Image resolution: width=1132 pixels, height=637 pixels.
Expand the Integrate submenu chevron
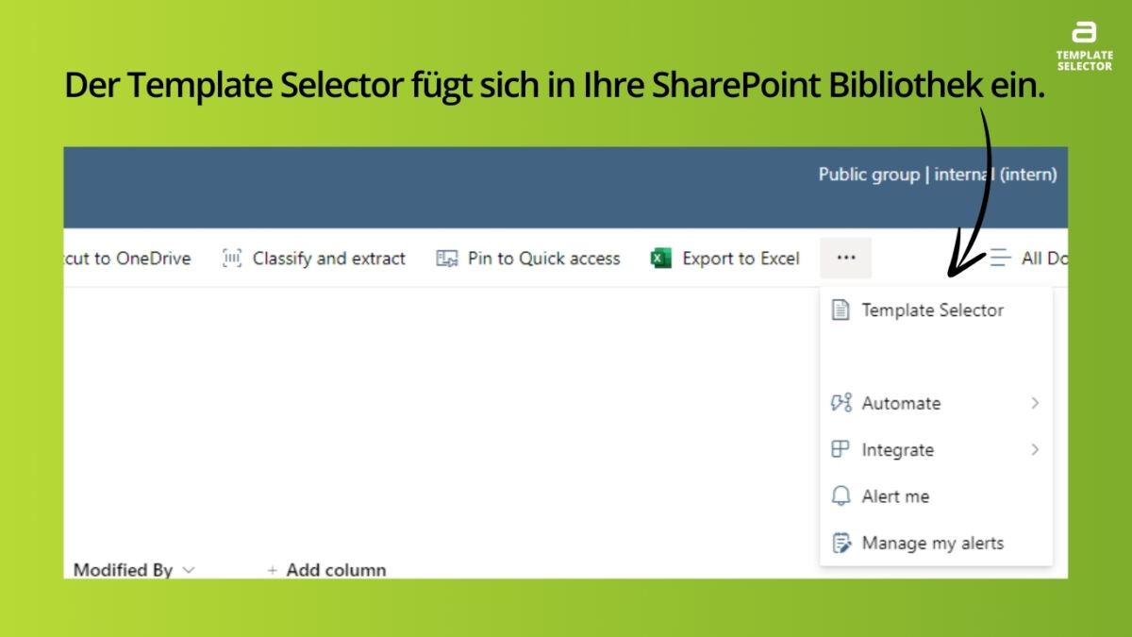(1036, 450)
